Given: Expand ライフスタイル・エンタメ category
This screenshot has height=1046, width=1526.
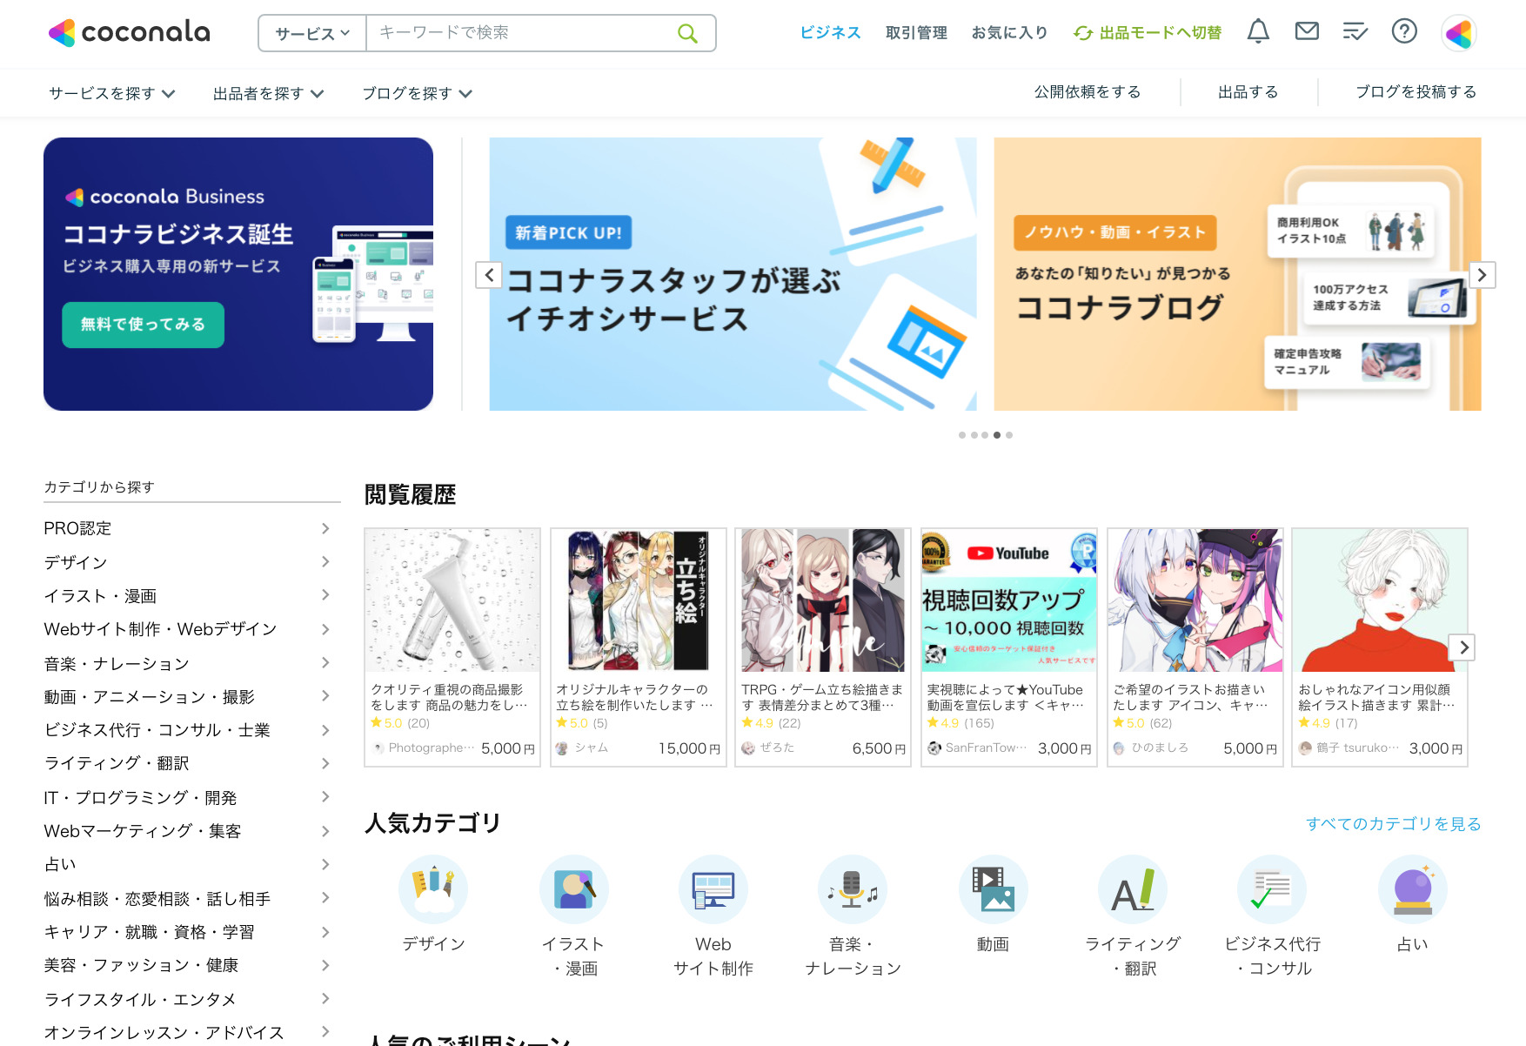Looking at the screenshot, I should pos(188,999).
